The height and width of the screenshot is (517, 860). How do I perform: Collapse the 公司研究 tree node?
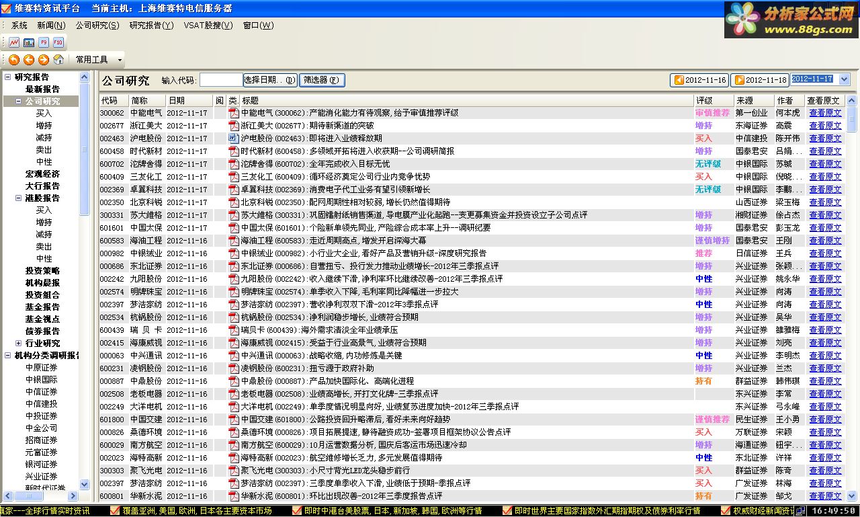(19, 102)
